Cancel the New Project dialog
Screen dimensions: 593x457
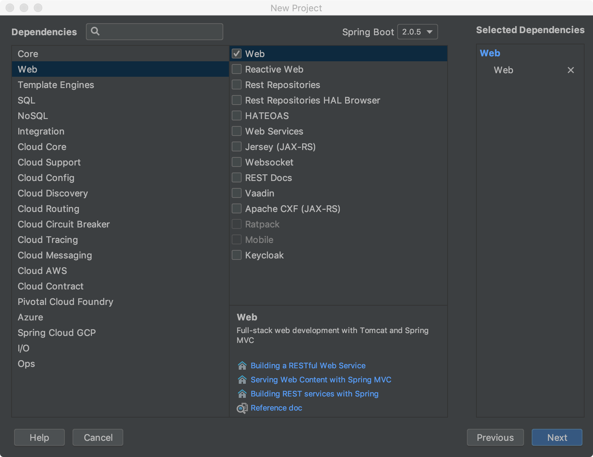98,437
